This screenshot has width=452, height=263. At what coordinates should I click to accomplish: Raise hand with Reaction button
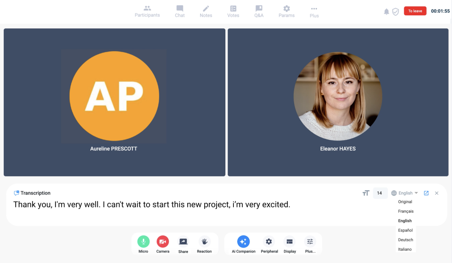point(204,242)
